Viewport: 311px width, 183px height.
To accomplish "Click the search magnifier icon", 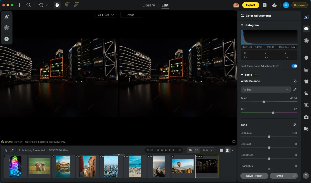I will coord(29,5).
